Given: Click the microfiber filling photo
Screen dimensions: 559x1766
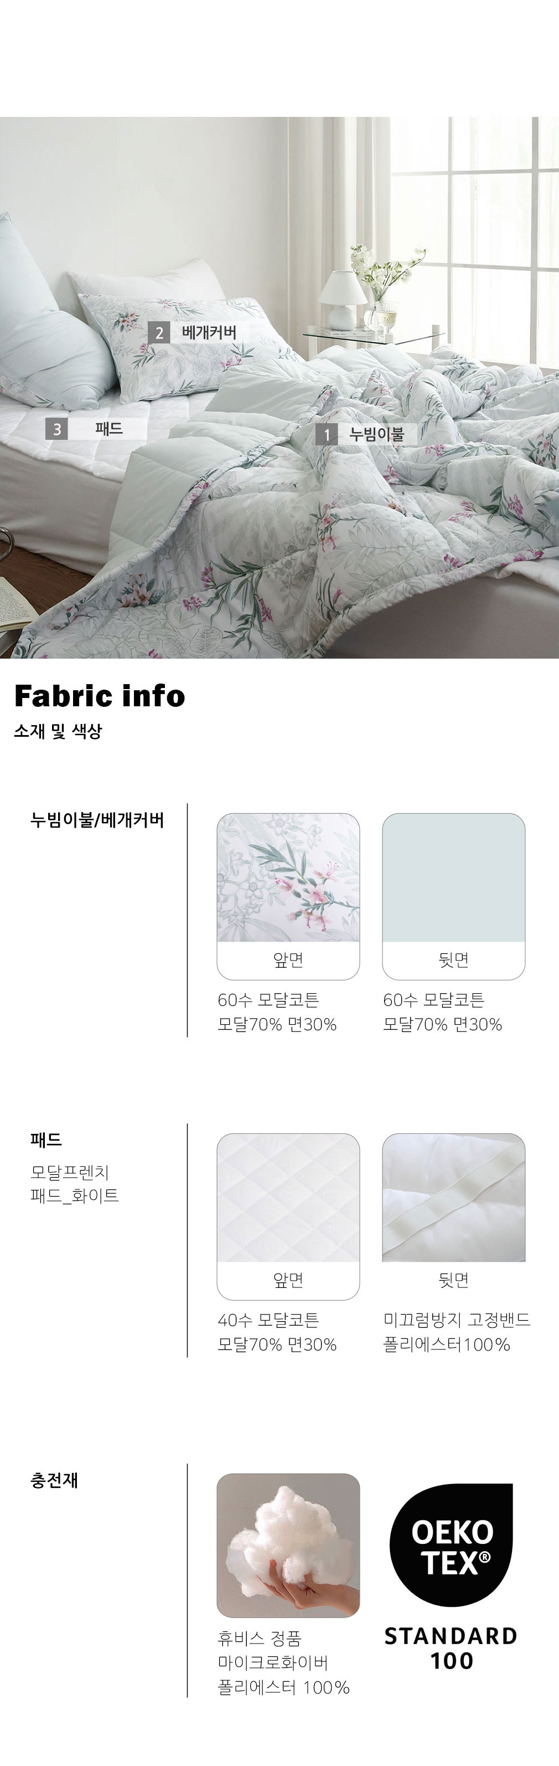Looking at the screenshot, I should [288, 1546].
